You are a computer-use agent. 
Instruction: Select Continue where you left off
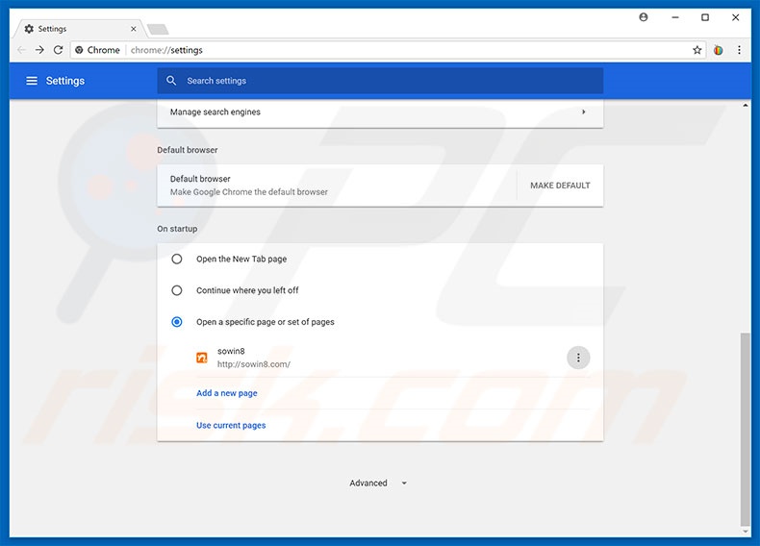pyautogui.click(x=177, y=290)
